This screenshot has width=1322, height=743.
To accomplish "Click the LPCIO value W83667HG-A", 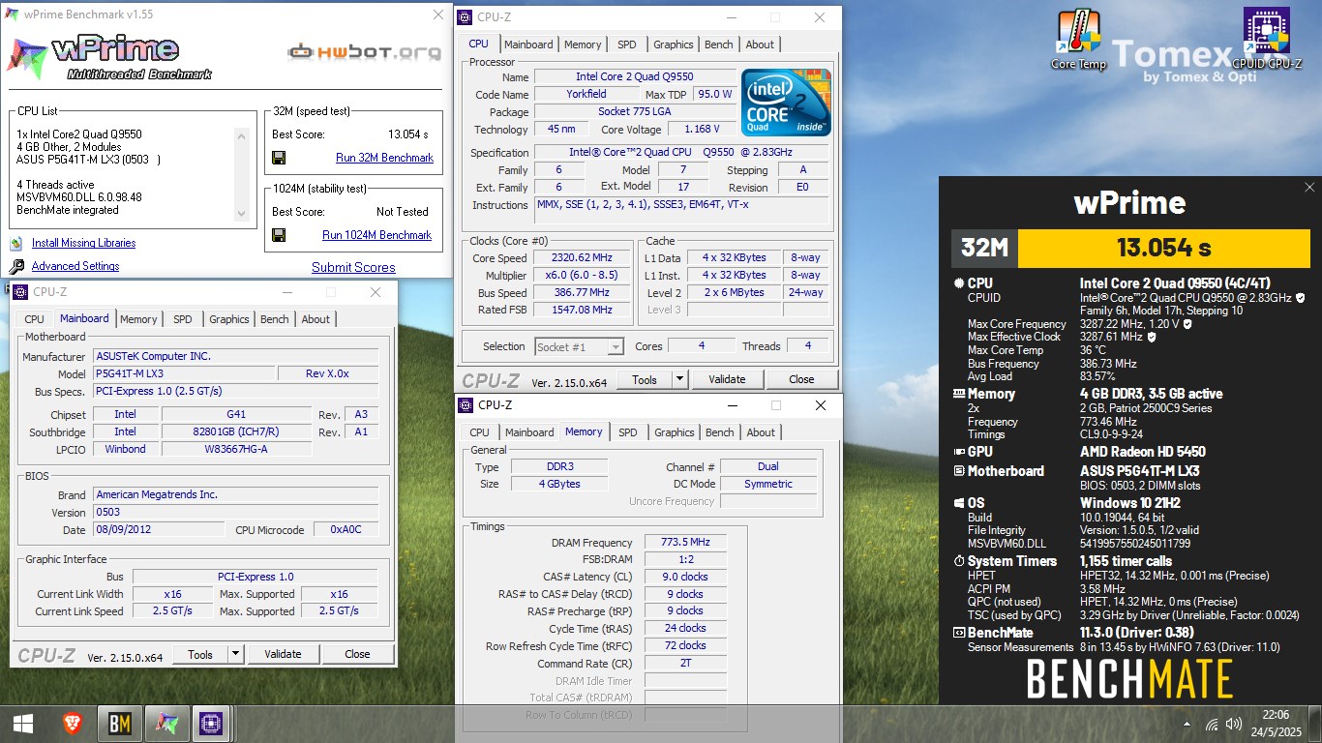I will pos(236,450).
